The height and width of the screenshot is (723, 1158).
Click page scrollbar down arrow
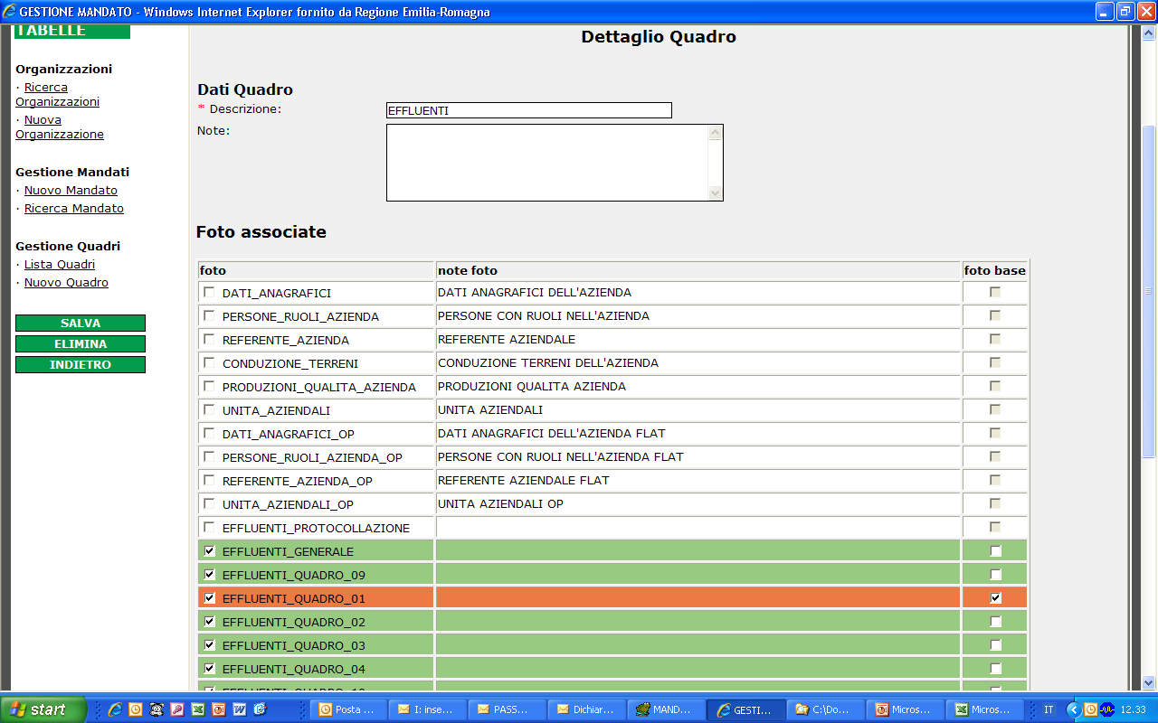pos(1149,683)
